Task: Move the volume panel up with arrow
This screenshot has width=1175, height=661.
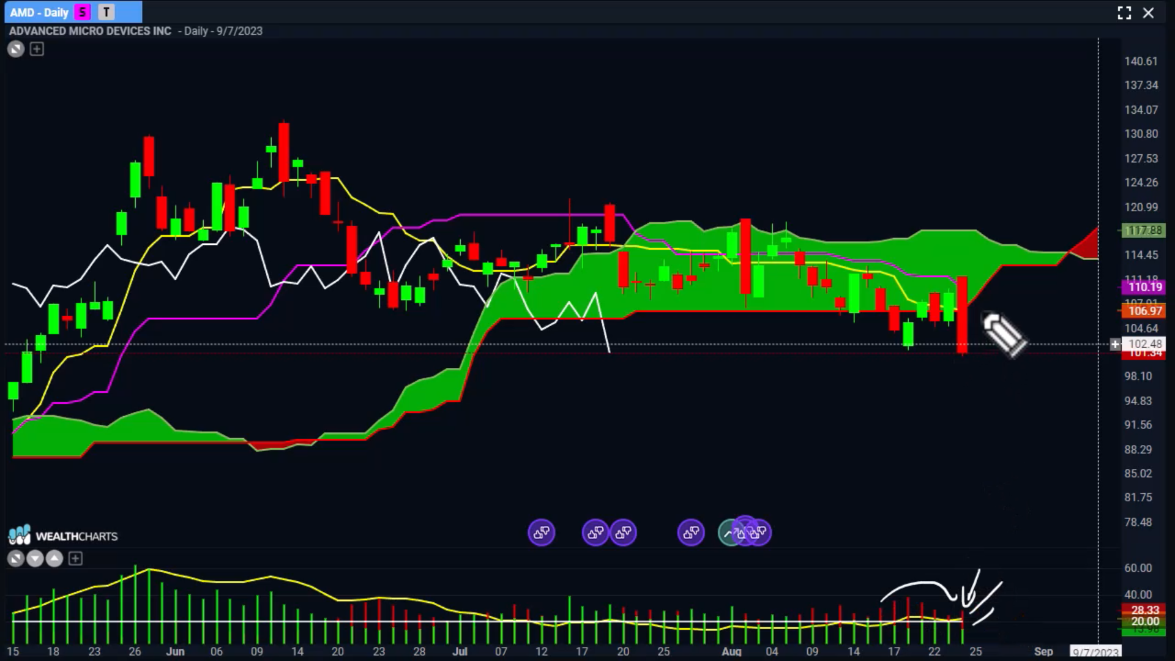Action: coord(54,558)
